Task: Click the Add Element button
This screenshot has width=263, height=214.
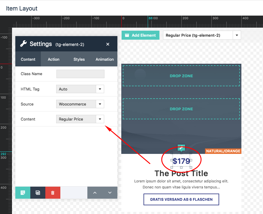Action: [x=141, y=35]
